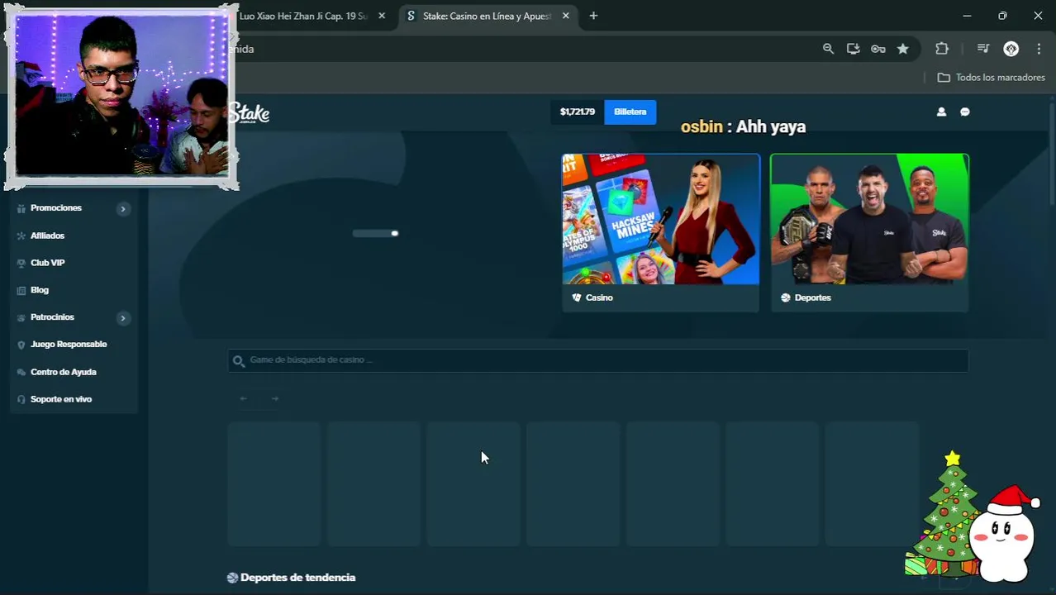This screenshot has height=595, width=1056.
Task: Open Centro de Ayuda link
Action: 64,372
